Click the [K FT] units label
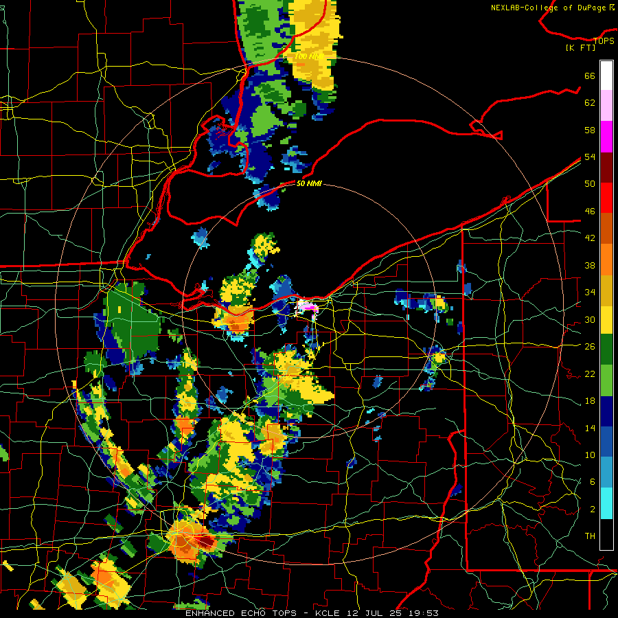This screenshot has width=618, height=618. pyautogui.click(x=580, y=48)
